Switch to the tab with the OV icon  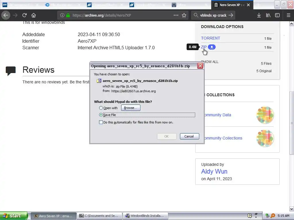[21, 5]
